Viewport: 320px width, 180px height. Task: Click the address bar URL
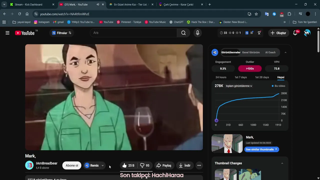pos(65,14)
